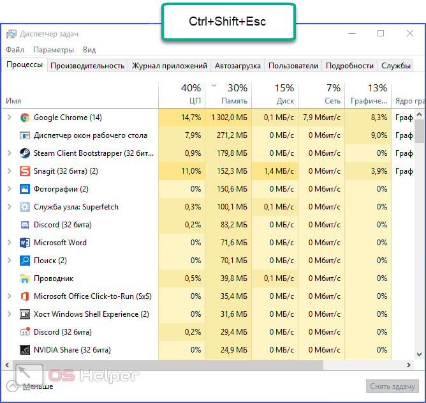Expand Служба узла: Superfetch row
426x403 pixels.
point(9,207)
